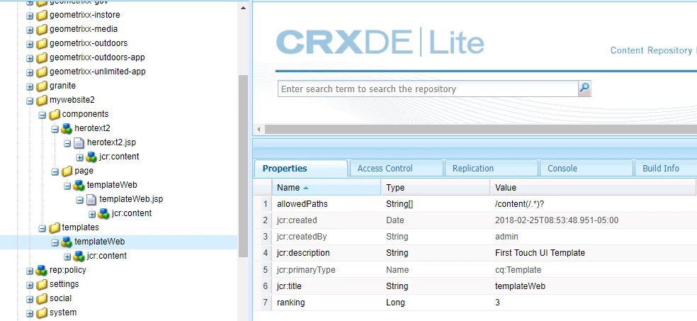Click the CRXDE Lite logo
The height and width of the screenshot is (321, 697).
click(380, 42)
